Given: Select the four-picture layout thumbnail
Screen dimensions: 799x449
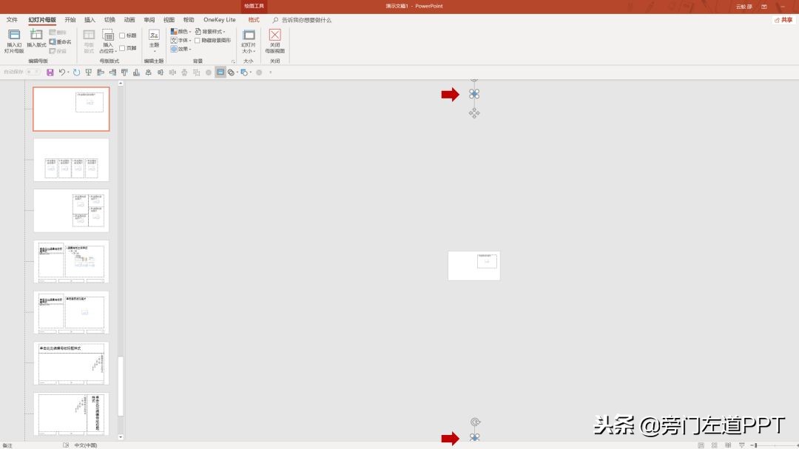Looking at the screenshot, I should pos(71,160).
